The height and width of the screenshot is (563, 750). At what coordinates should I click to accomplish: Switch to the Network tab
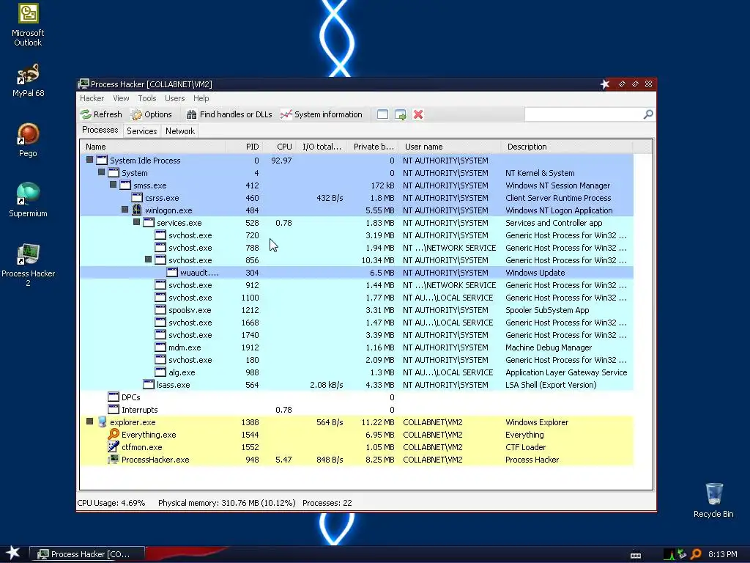point(180,131)
